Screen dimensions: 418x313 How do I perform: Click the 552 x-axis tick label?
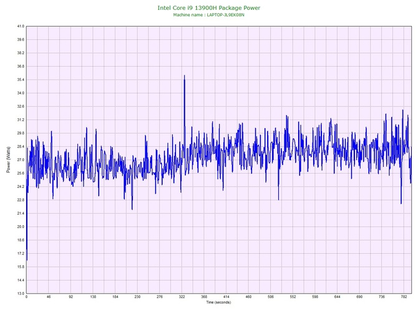coord(293,297)
